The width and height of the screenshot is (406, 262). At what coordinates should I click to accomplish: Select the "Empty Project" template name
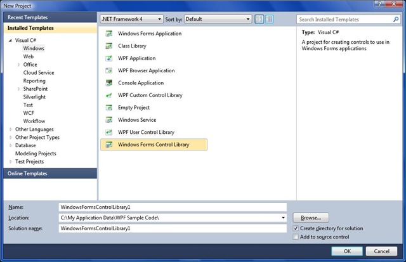134,107
